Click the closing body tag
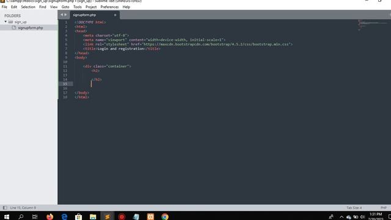Image resolution: width=391 pixels, height=220 pixels. tap(82, 93)
